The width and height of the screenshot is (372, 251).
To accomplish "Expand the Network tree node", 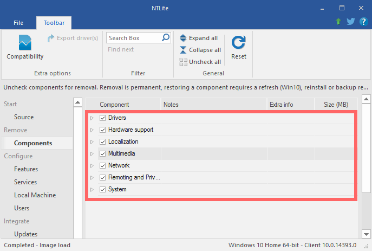I will (x=92, y=165).
